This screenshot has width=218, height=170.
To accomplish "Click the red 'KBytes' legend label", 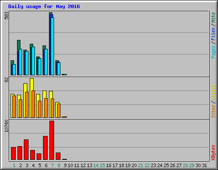I will (x=213, y=153).
